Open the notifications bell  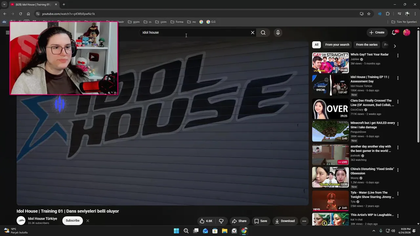point(394,32)
